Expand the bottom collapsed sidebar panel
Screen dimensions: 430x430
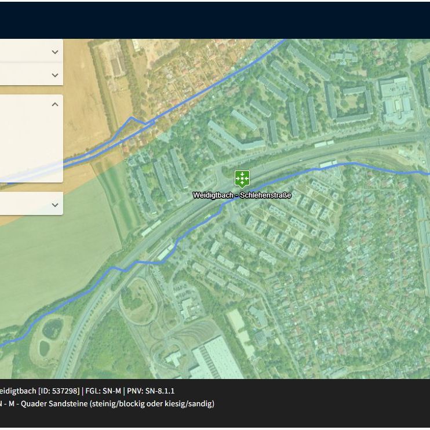(x=55, y=205)
